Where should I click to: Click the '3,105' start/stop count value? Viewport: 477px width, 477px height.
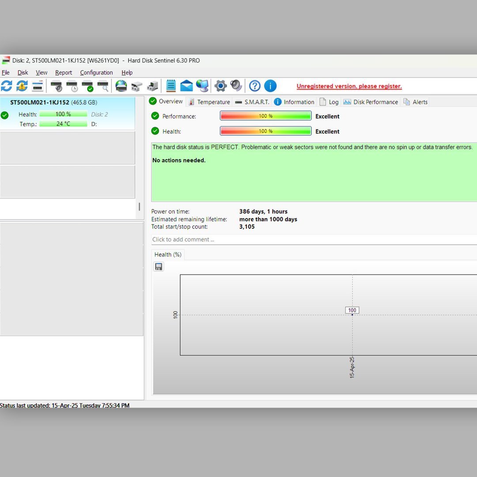tap(247, 227)
